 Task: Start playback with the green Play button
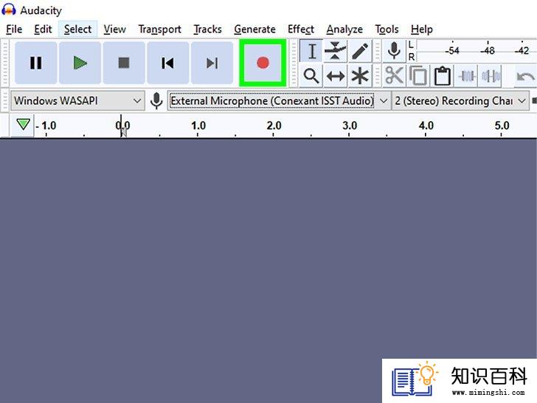coord(80,63)
